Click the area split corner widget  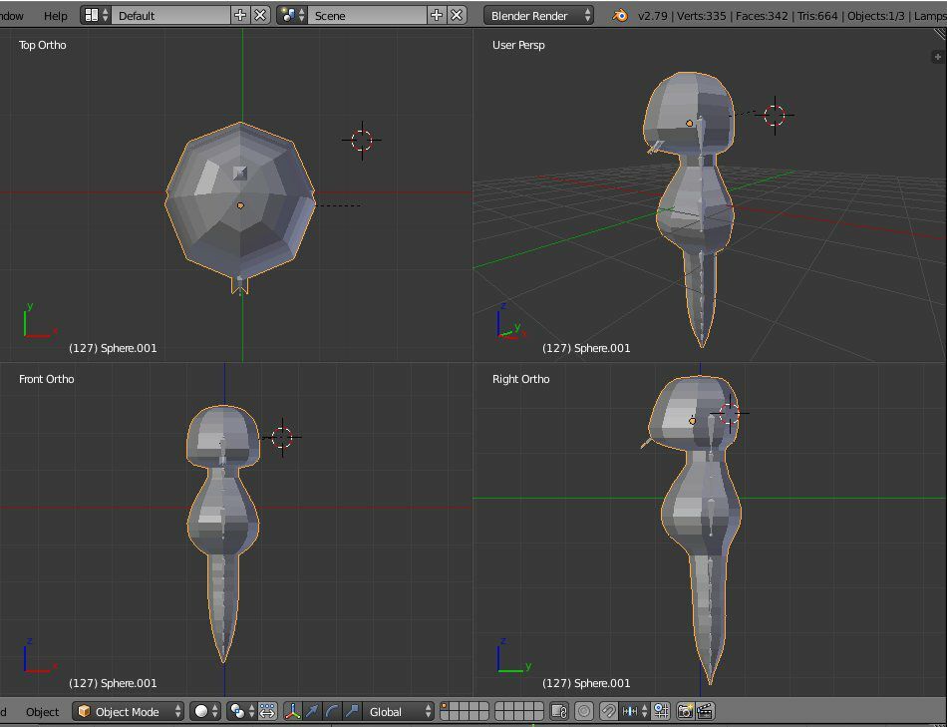tap(939, 36)
